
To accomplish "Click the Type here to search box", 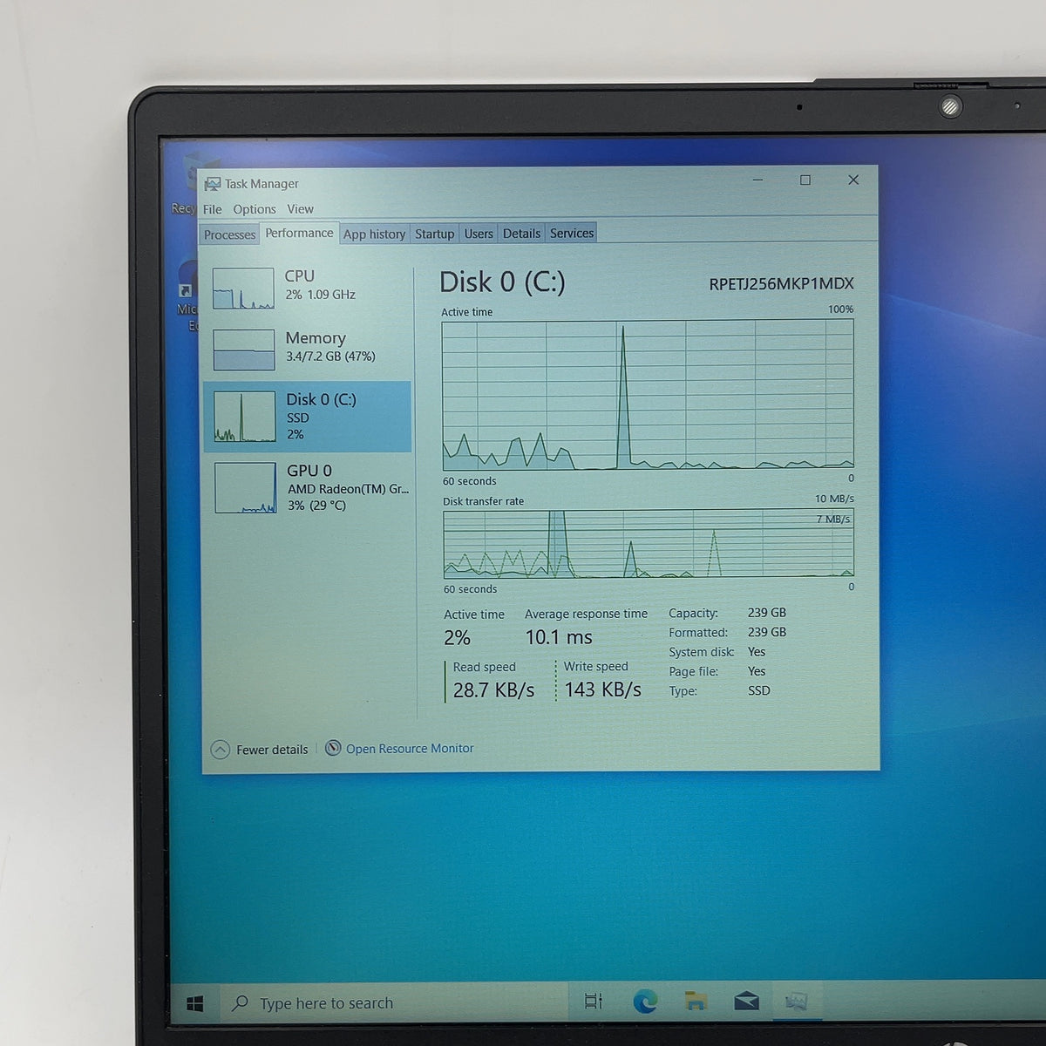I will pos(392,1003).
